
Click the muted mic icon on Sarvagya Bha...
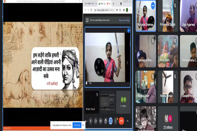153,41
